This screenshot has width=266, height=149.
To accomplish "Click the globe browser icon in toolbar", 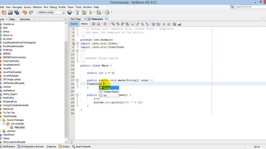I will [x=69, y=12].
